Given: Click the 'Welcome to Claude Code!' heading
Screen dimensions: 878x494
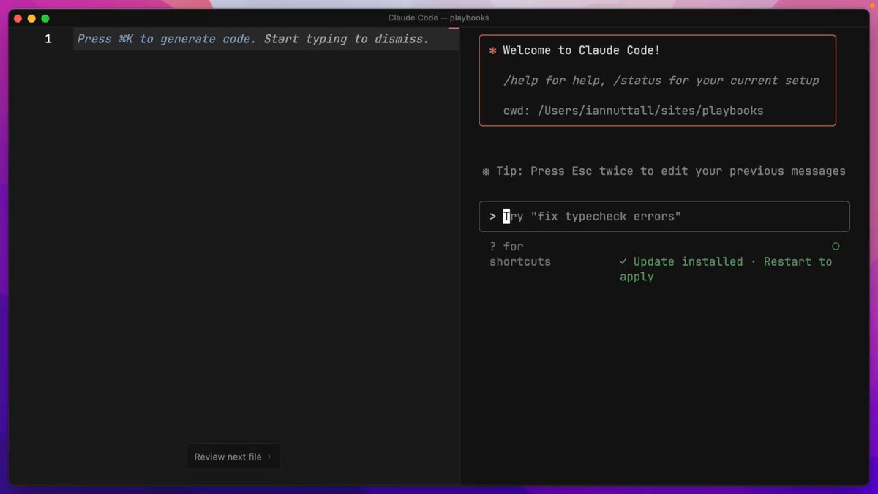Looking at the screenshot, I should coord(582,50).
